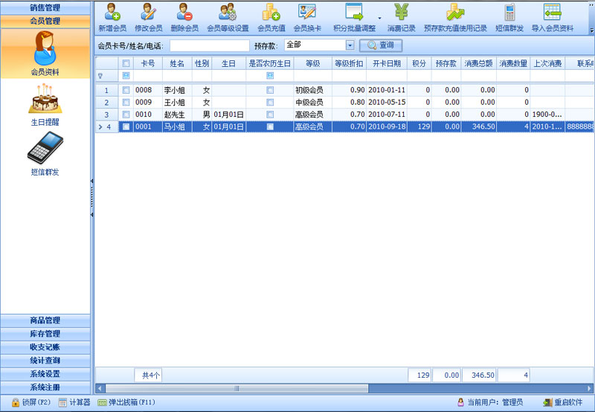595x412 pixels.
Task: Click 重启软件 in the status bar
Action: tap(563, 402)
